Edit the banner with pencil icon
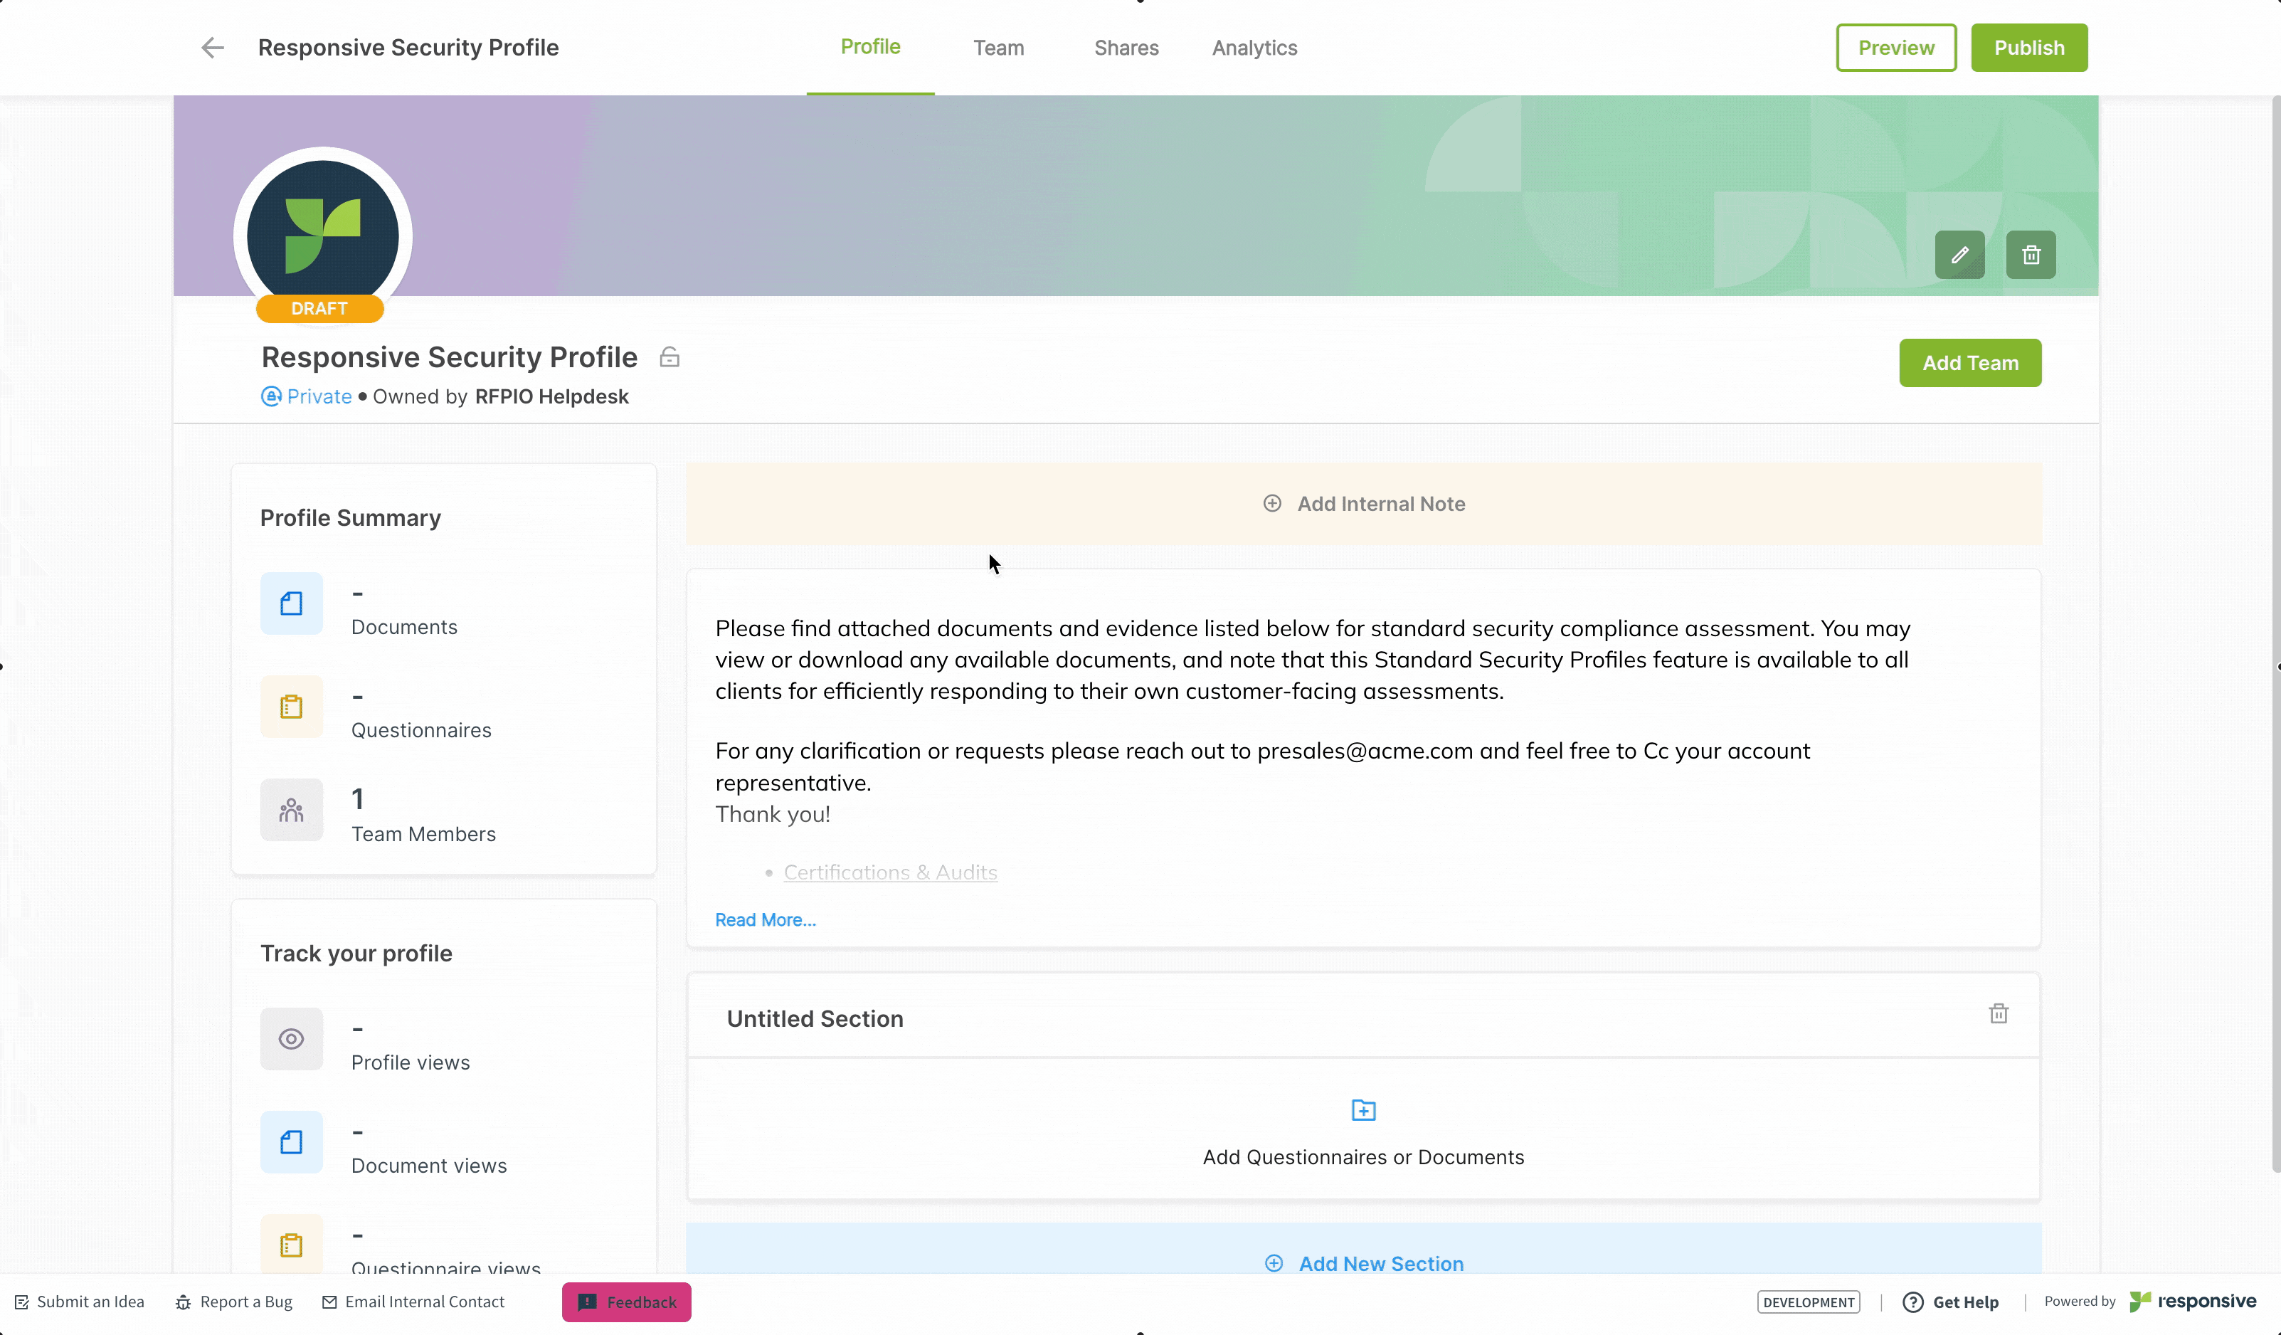The image size is (2281, 1335). [1959, 255]
